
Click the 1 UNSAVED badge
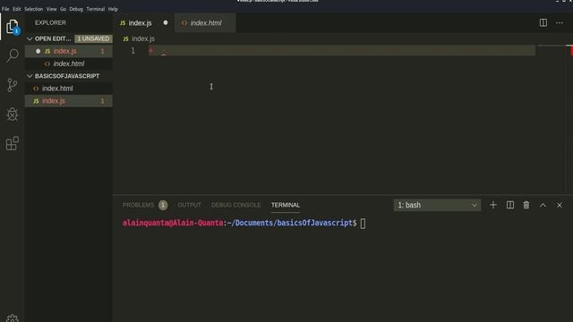[93, 38]
